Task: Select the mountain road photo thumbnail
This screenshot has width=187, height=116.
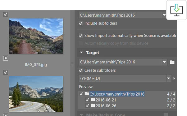Action: pyautogui.click(x=36, y=94)
